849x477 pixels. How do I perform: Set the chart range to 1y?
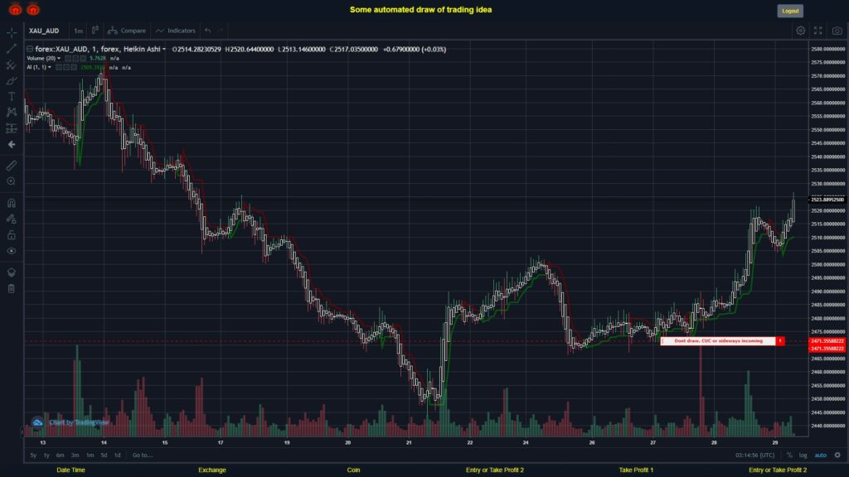[x=46, y=455]
